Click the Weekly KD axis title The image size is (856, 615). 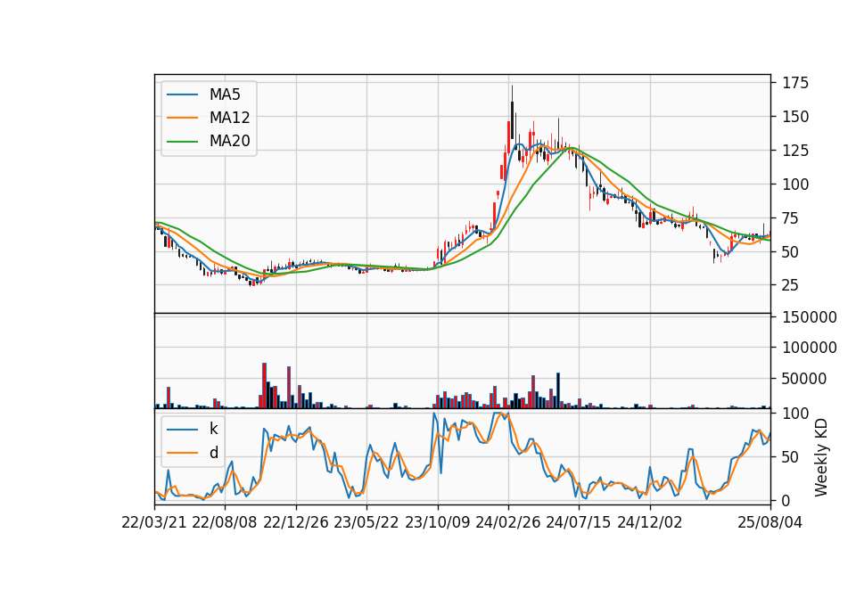pos(821,457)
